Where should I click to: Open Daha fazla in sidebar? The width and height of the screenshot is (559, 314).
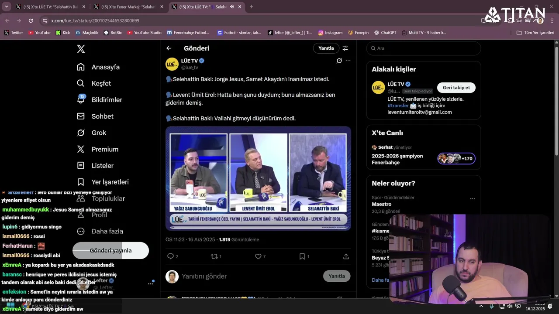[100, 231]
